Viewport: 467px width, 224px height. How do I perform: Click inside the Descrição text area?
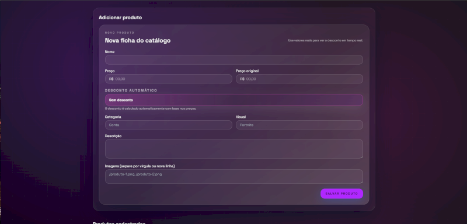[234, 149]
